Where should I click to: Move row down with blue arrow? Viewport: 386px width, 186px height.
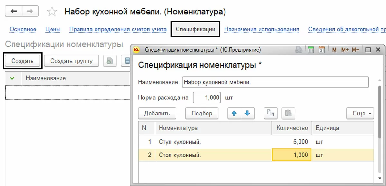pos(247,113)
